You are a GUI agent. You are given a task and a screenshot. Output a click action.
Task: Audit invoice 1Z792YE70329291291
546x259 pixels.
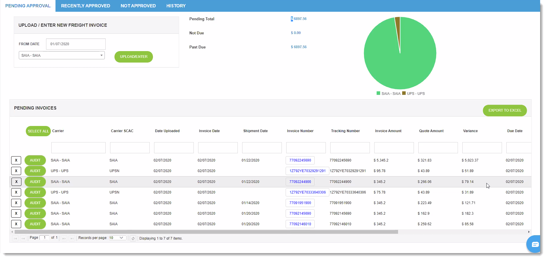(x=35, y=171)
